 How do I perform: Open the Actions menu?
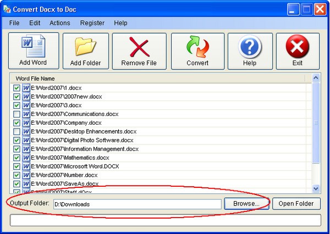60,23
